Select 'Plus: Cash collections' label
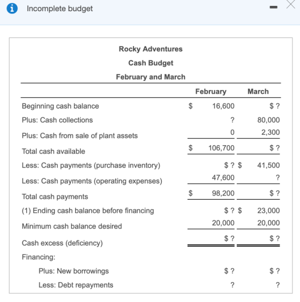300x302 pixels. pos(57,120)
